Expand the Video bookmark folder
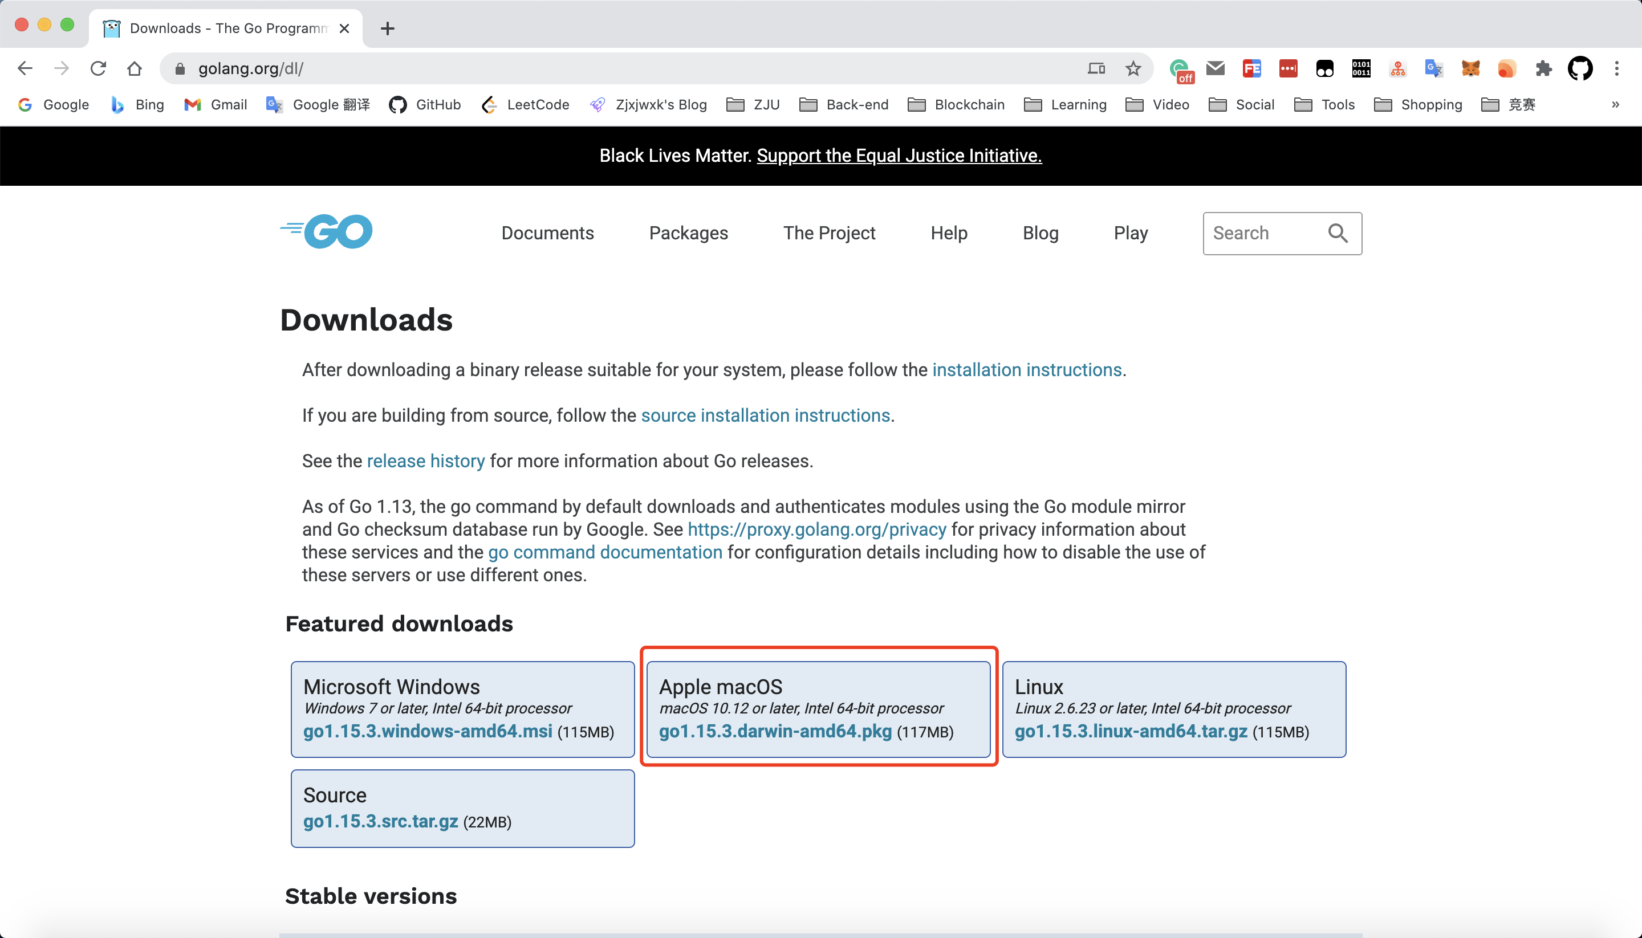The width and height of the screenshot is (1642, 938). click(x=1157, y=104)
